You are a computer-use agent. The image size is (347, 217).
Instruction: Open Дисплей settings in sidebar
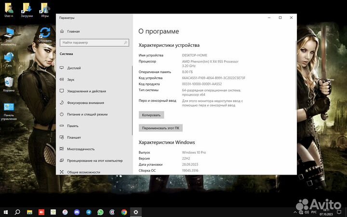pos(74,68)
